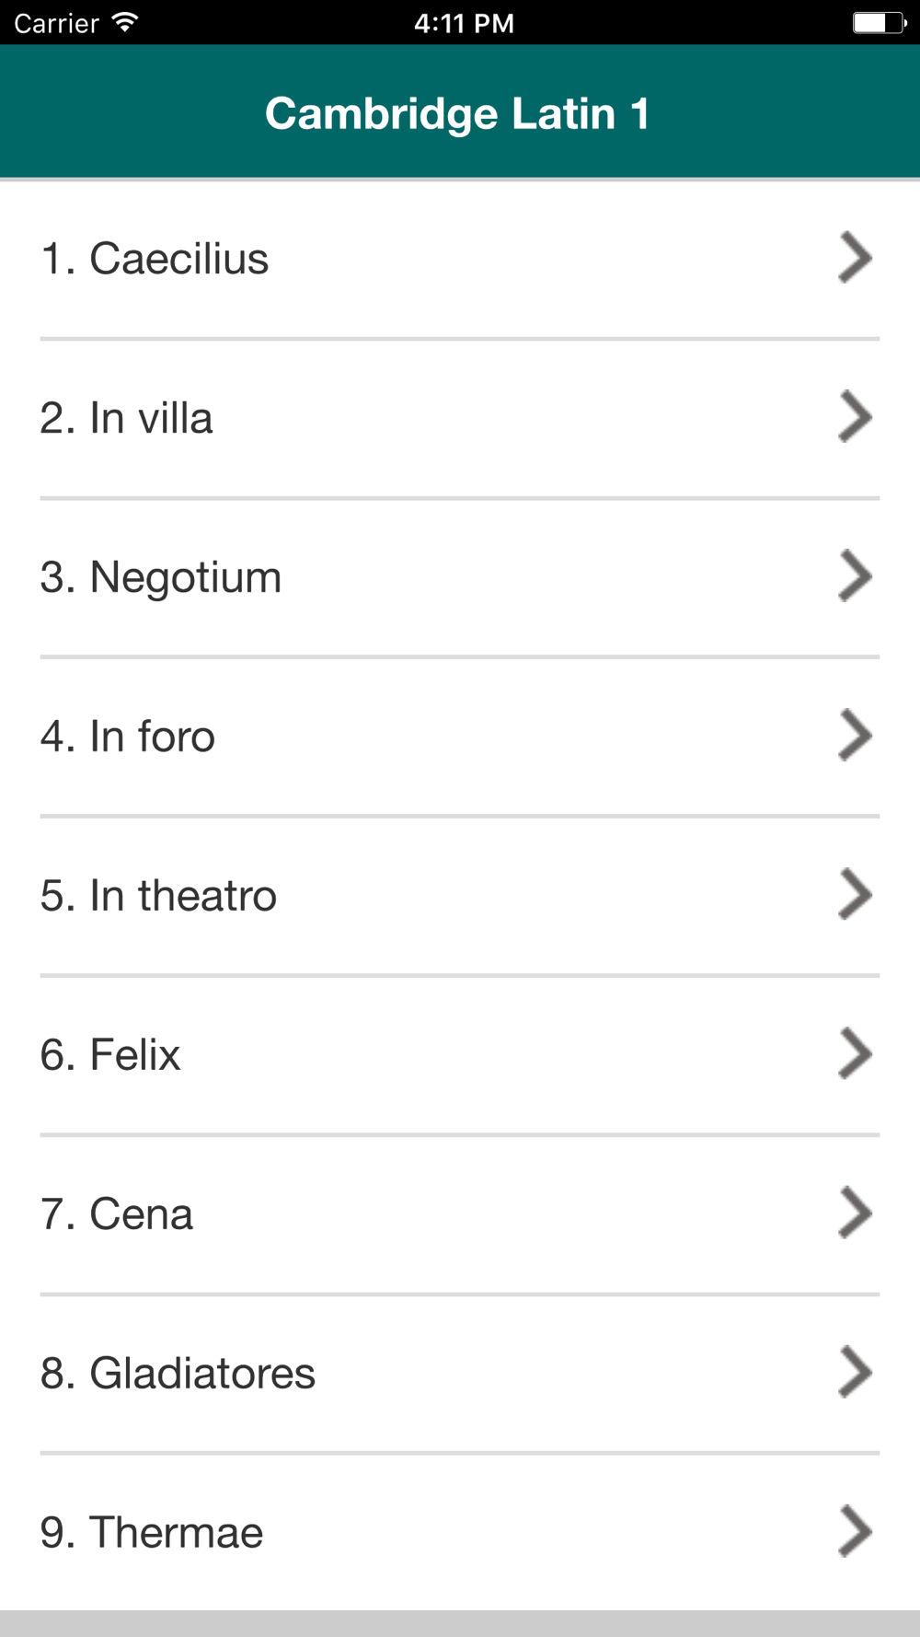Tap the Cambridge Latin 1 header title
This screenshot has width=920, height=1637.
tap(457, 114)
